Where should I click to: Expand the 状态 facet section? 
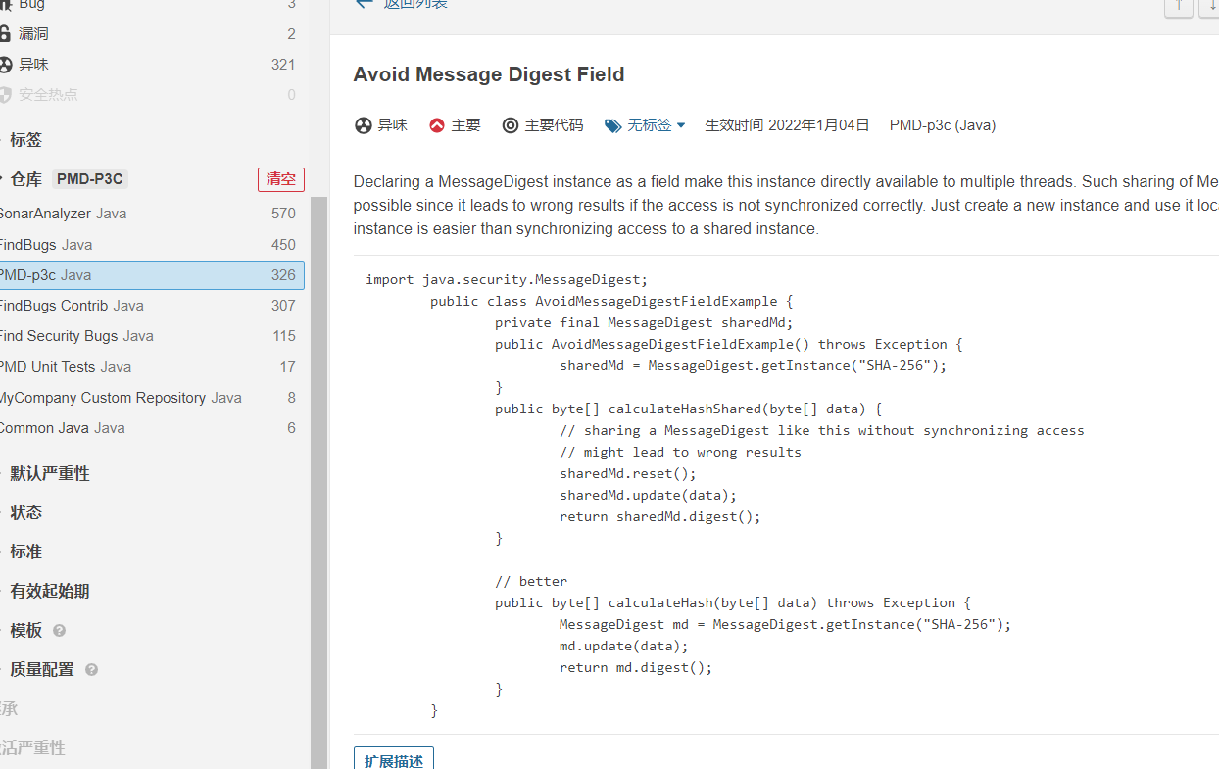[26, 511]
